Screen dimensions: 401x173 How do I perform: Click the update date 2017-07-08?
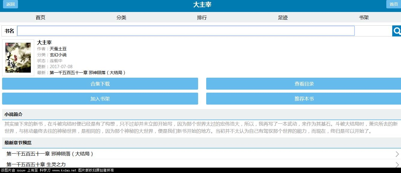(x=61, y=67)
